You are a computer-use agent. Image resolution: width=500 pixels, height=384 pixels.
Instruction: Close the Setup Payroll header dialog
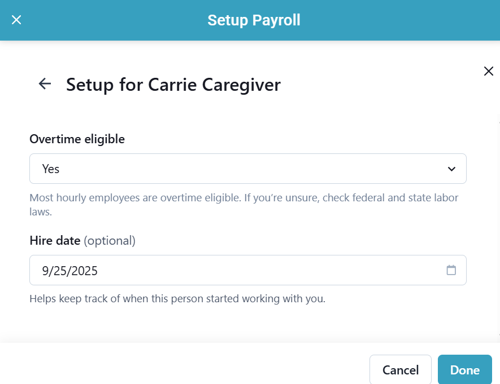16,20
